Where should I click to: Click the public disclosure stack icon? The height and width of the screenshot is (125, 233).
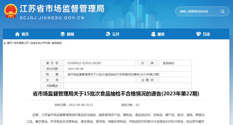pos(108,34)
